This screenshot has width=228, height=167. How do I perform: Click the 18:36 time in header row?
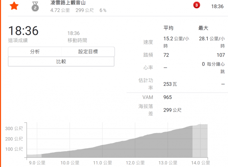(x=217, y=6)
